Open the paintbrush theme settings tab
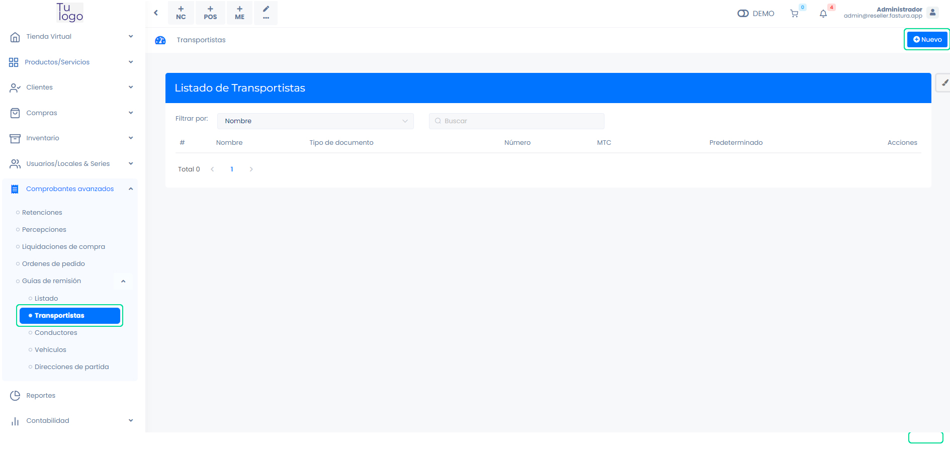950x449 pixels. click(x=944, y=83)
